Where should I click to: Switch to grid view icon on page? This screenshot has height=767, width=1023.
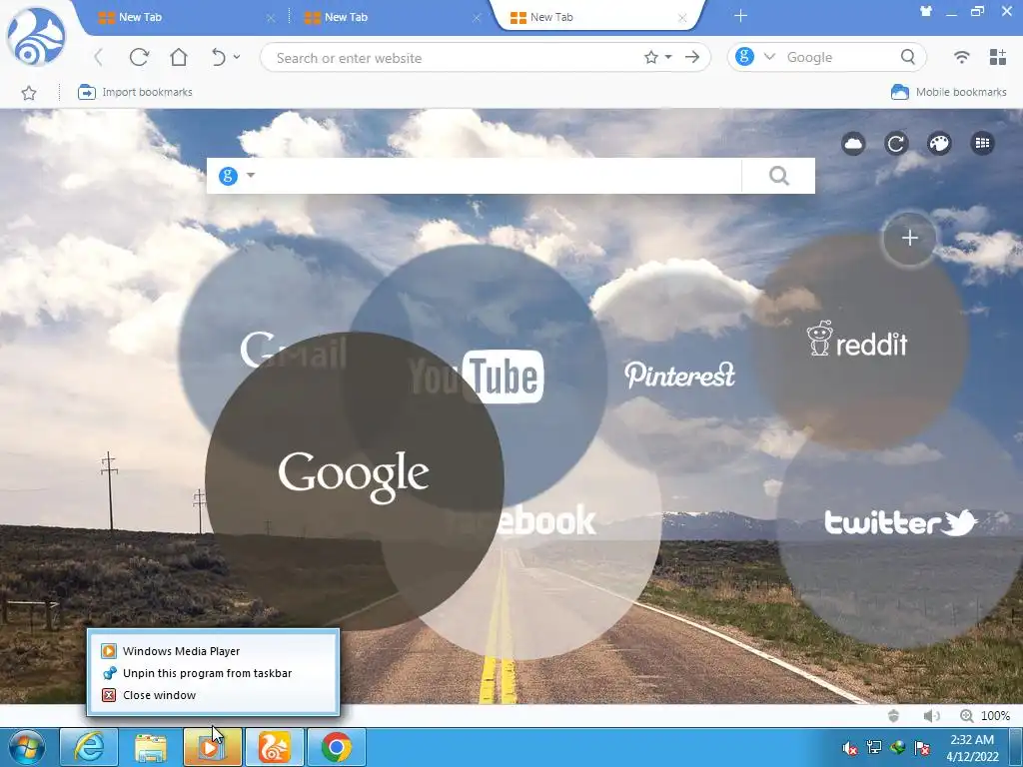click(x=983, y=143)
